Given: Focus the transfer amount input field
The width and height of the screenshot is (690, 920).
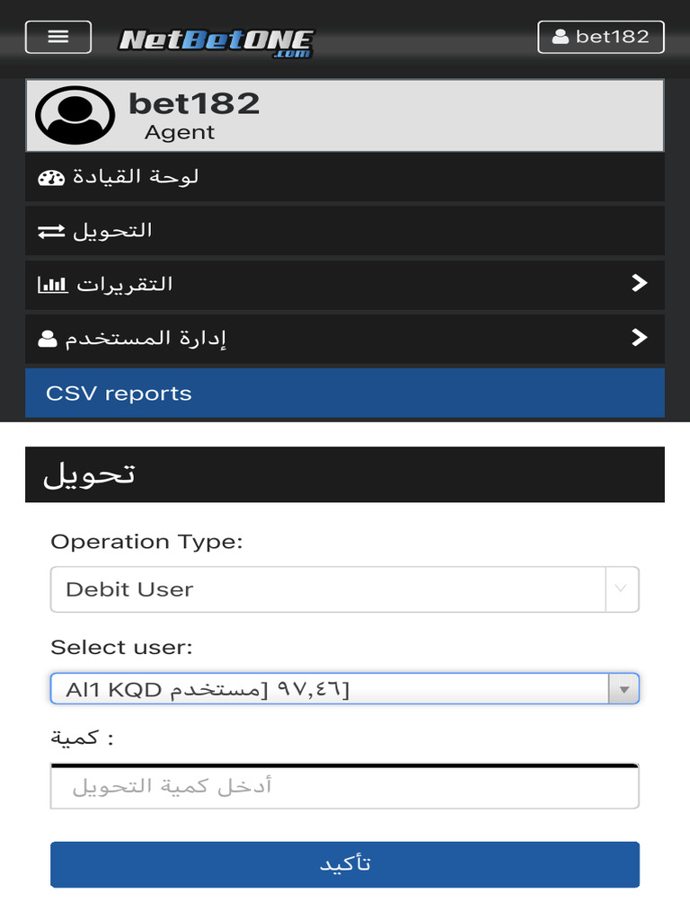Looking at the screenshot, I should coord(345,787).
